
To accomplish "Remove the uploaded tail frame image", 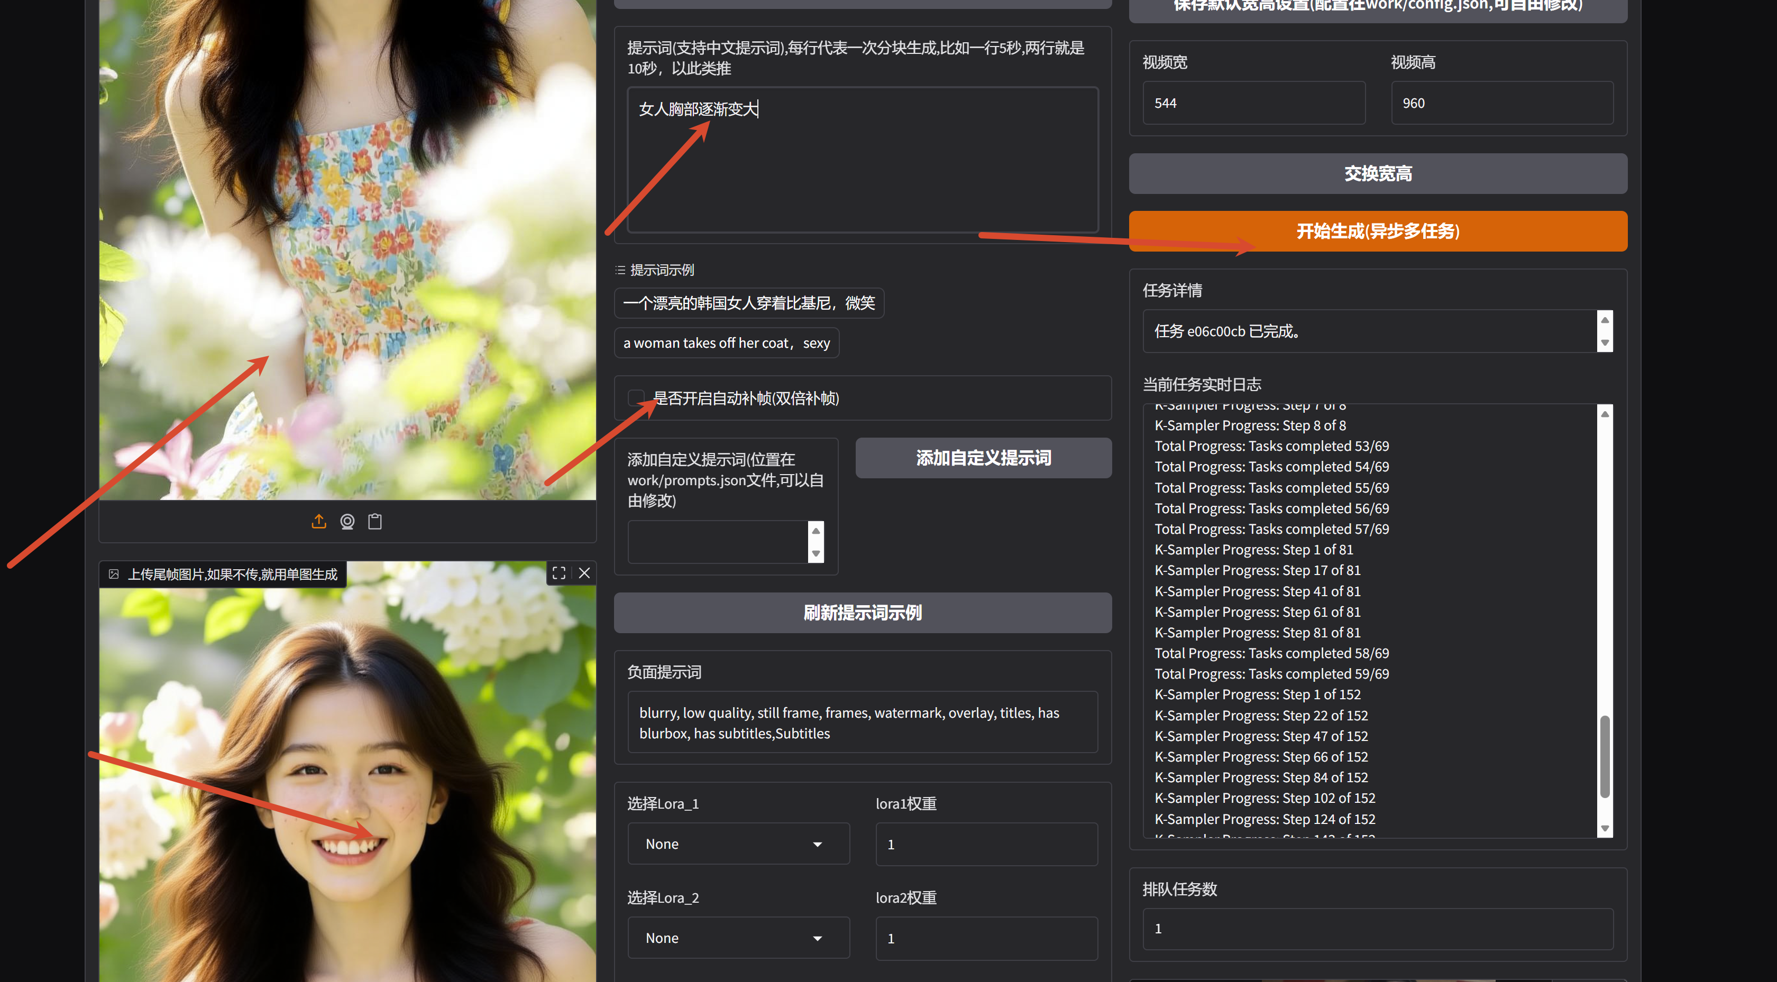I will [x=584, y=573].
